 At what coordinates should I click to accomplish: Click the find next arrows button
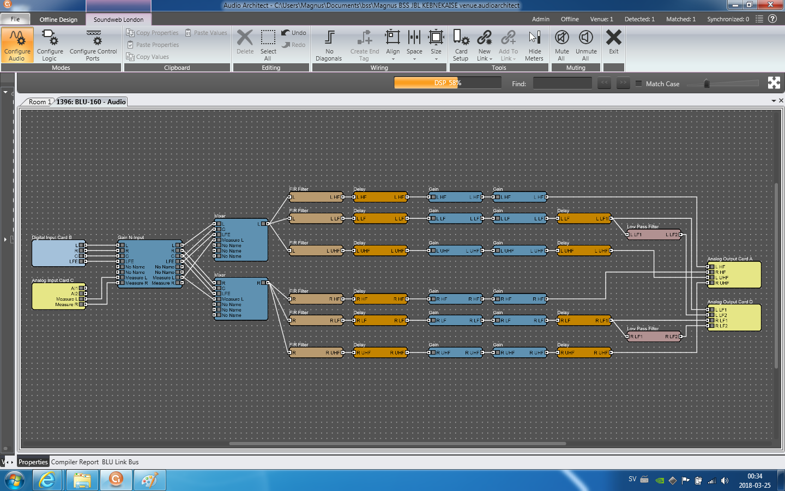coord(623,83)
